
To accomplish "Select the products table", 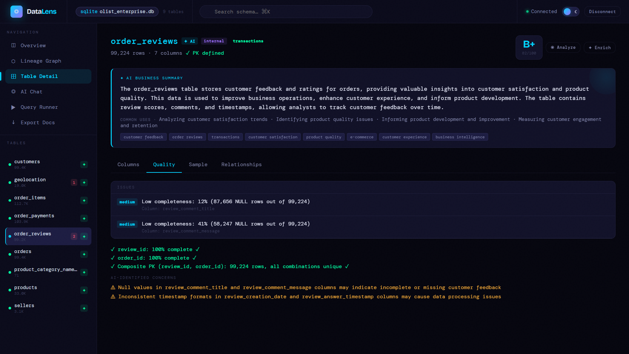I will pos(48,290).
